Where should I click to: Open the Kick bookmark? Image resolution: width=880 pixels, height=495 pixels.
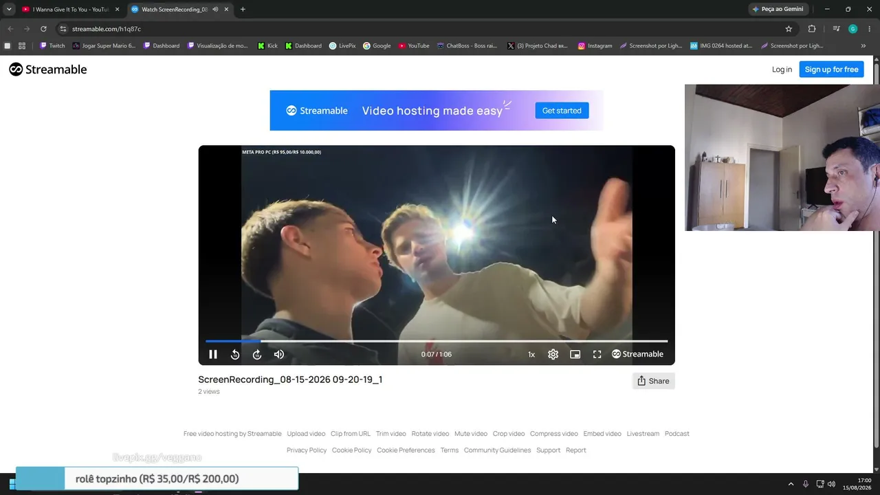(x=267, y=46)
